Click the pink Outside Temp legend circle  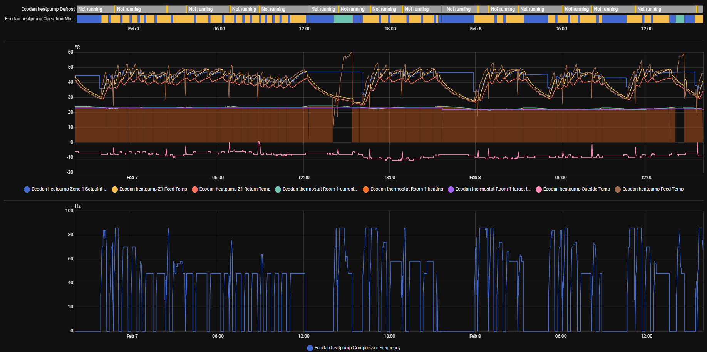[539, 189]
